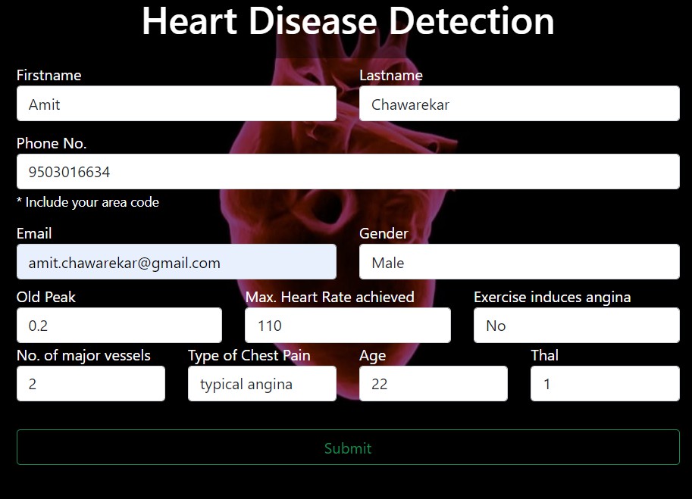Viewport: 692px width, 499px height.
Task: Select the Phone No. input field
Action: point(348,171)
